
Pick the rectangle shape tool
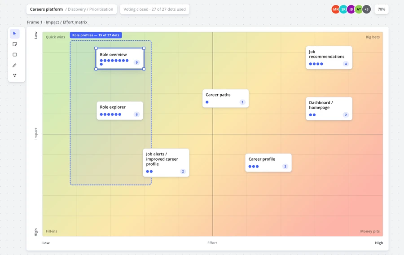click(15, 55)
